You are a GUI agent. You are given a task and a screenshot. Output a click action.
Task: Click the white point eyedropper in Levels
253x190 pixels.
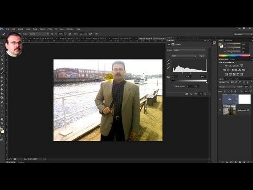click(x=169, y=68)
